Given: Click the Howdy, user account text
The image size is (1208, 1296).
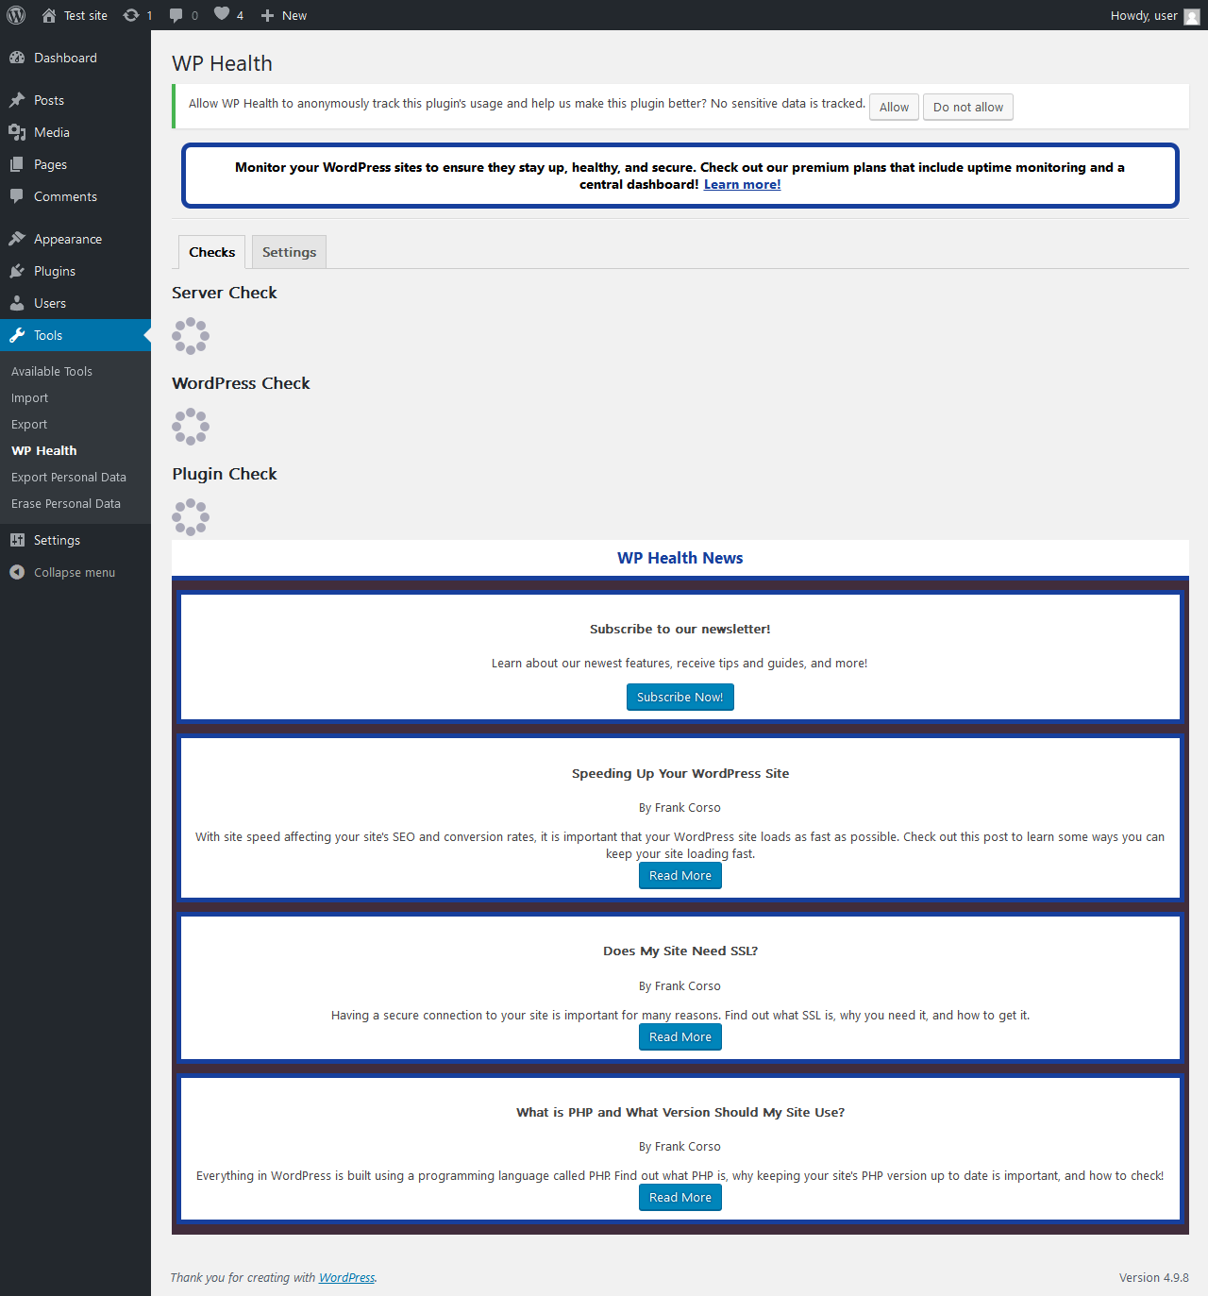Looking at the screenshot, I should [x=1144, y=15].
